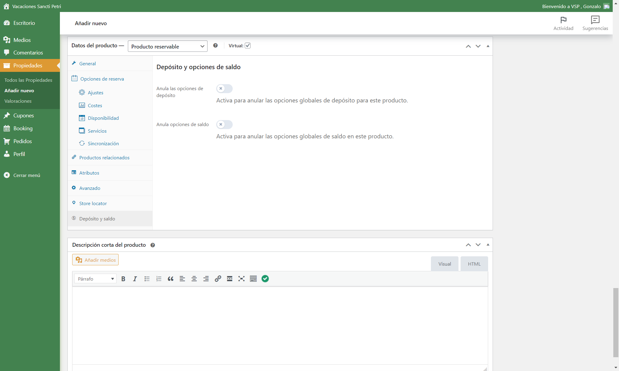Align text left in editor
Image resolution: width=619 pixels, height=371 pixels.
pyautogui.click(x=182, y=279)
